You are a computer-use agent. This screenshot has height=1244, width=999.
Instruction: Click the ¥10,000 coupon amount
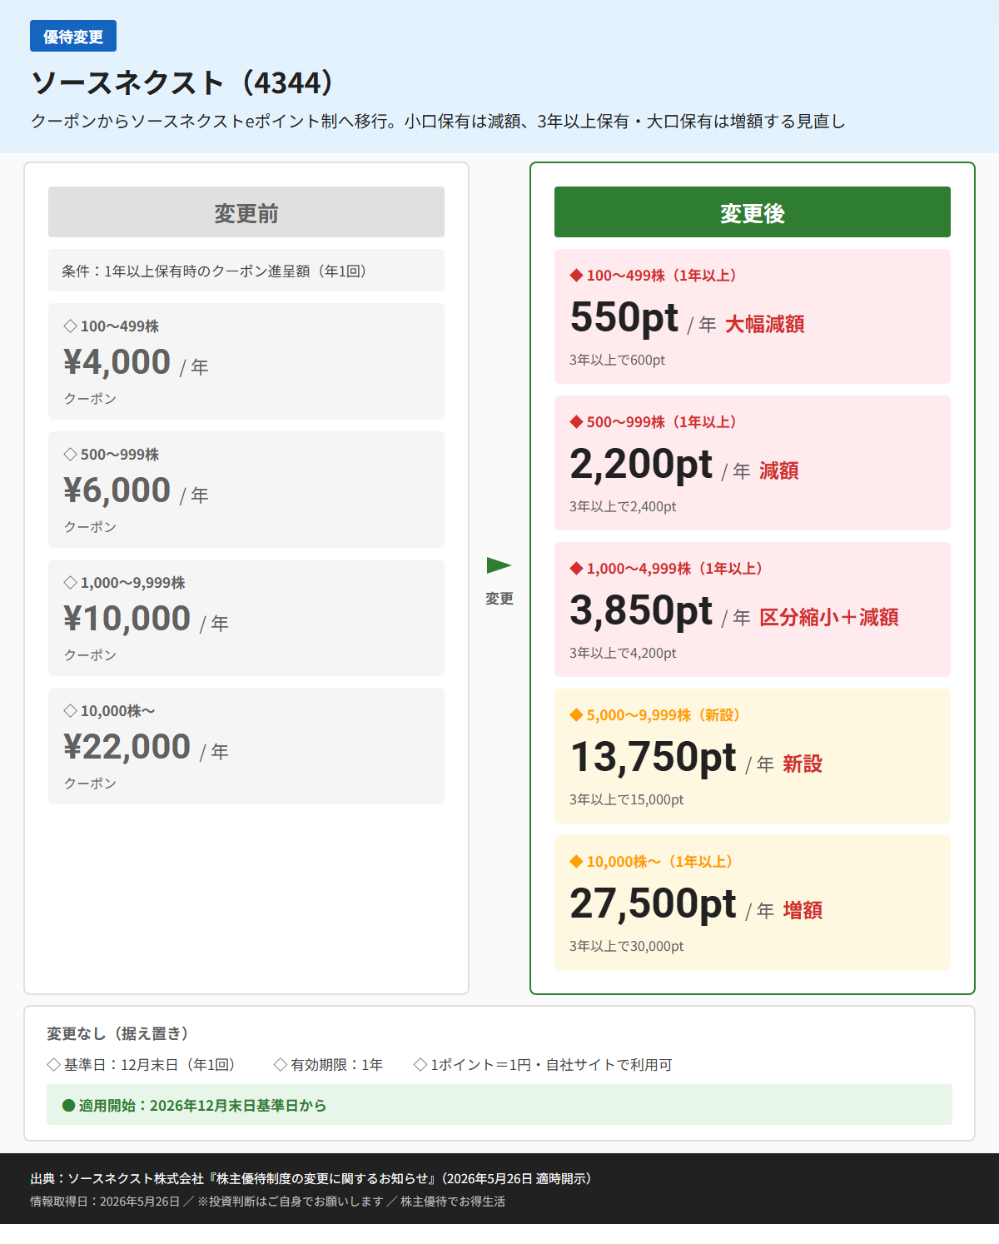pos(127,619)
